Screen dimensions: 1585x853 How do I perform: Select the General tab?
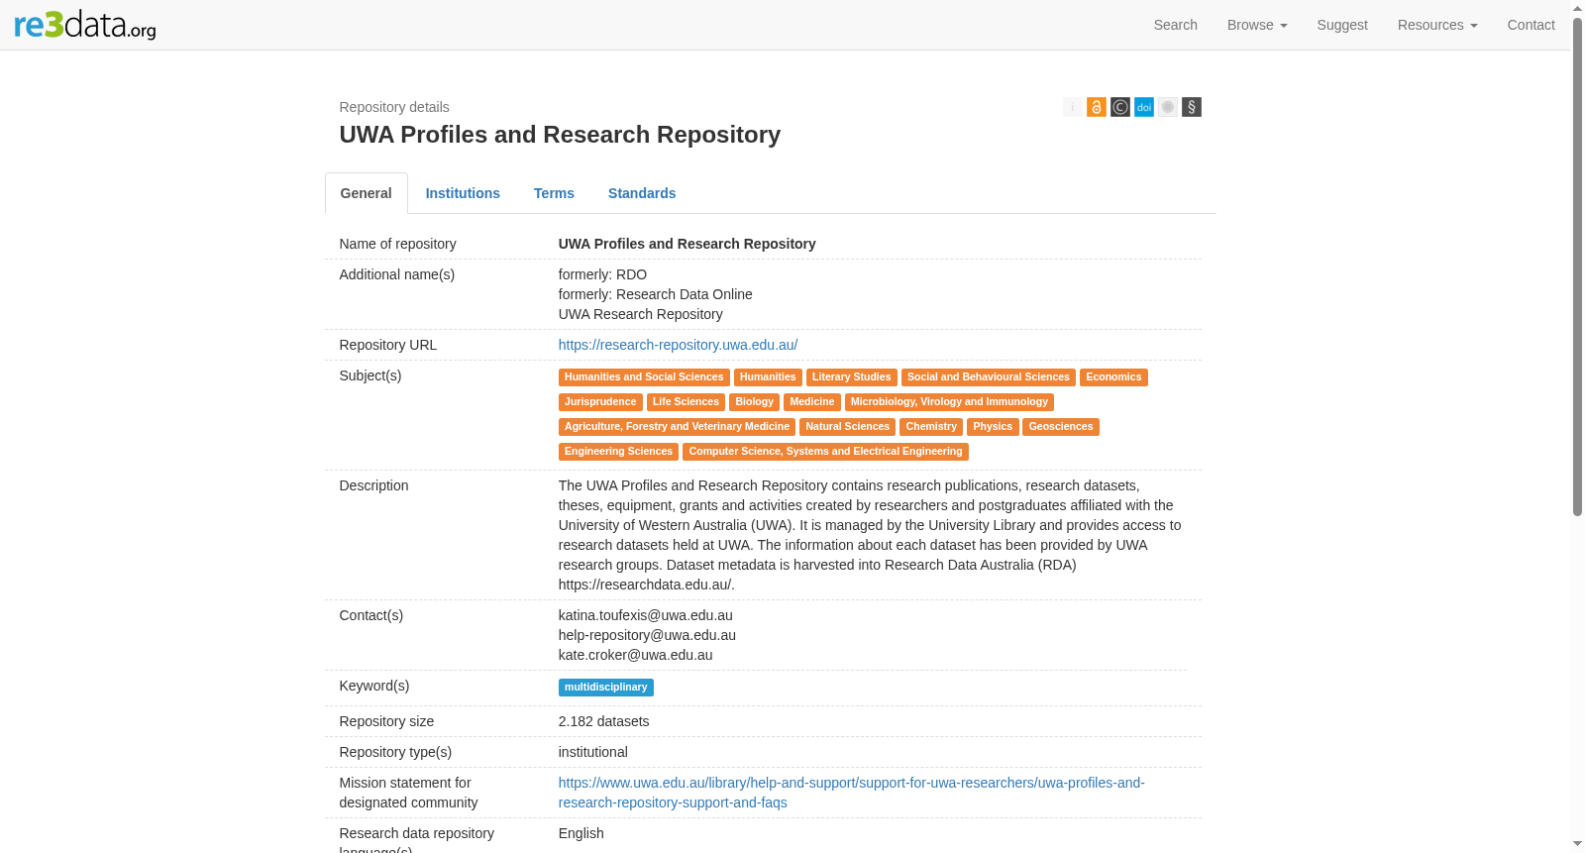pyautogui.click(x=367, y=193)
